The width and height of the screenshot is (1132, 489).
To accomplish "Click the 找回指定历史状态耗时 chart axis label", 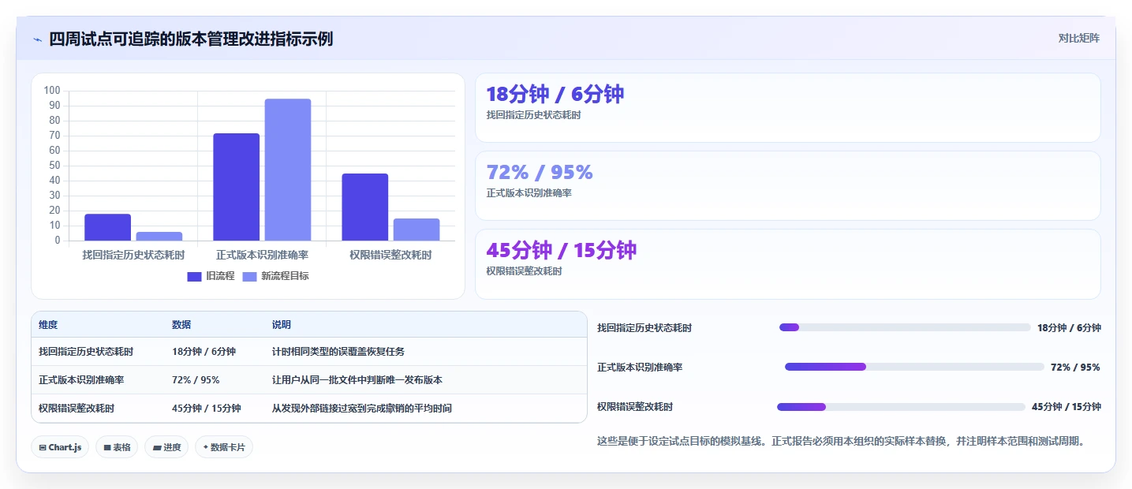I will pyautogui.click(x=133, y=255).
